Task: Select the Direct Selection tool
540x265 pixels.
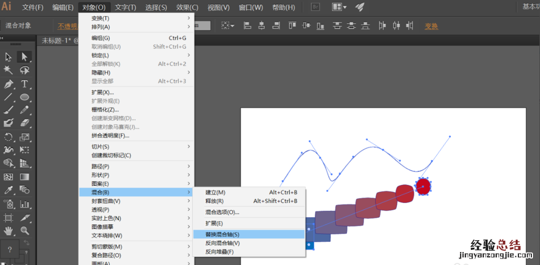Action: pos(24,57)
